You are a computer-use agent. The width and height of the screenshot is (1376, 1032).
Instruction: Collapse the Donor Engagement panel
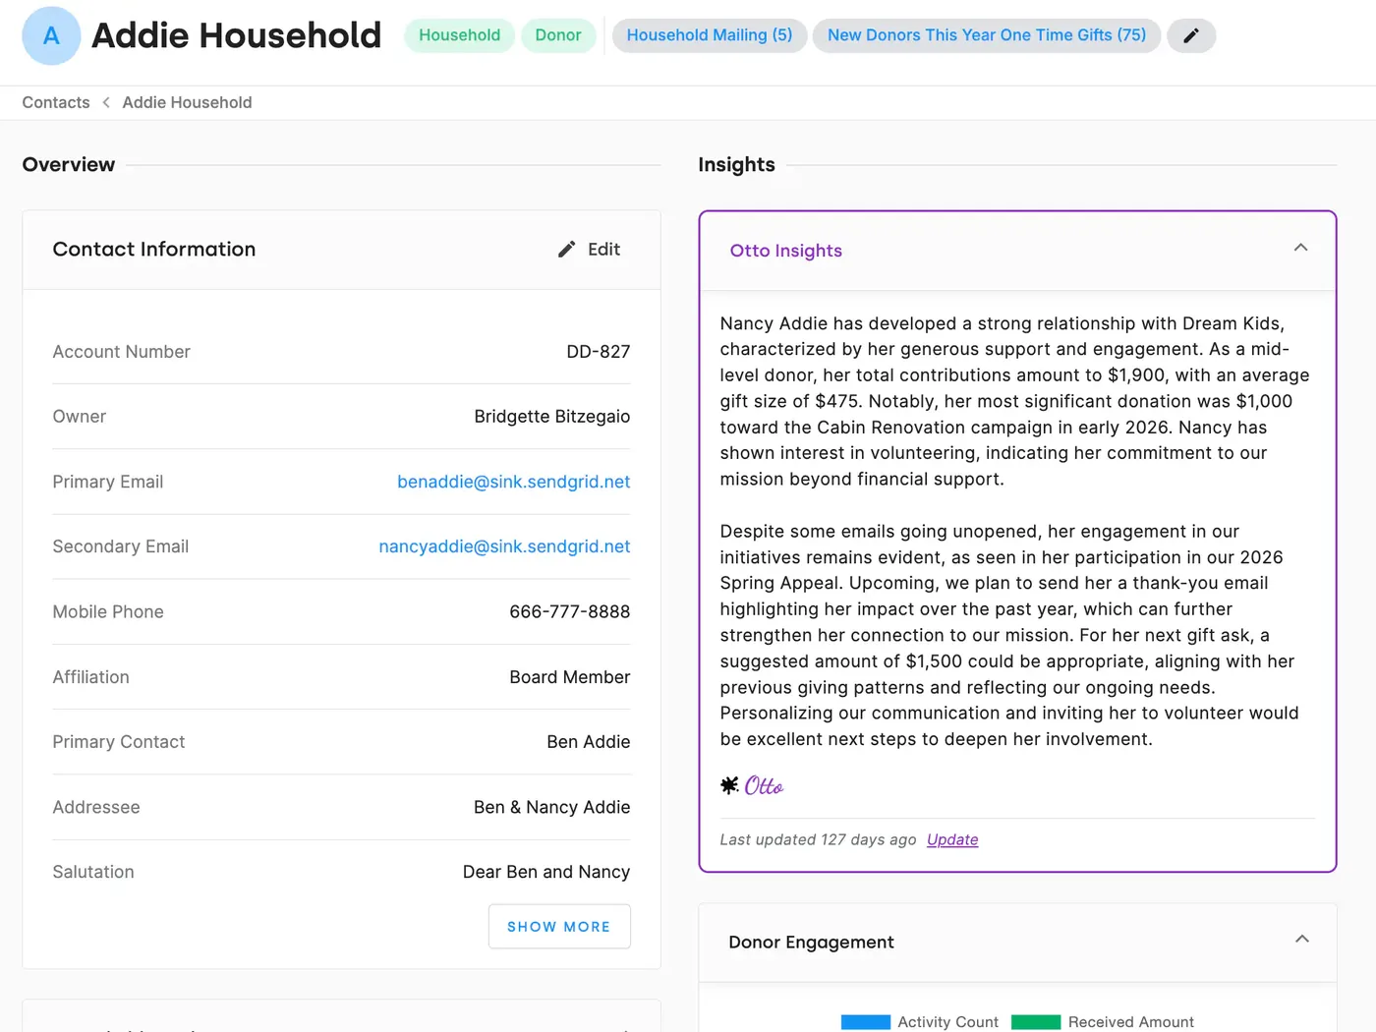tap(1301, 940)
